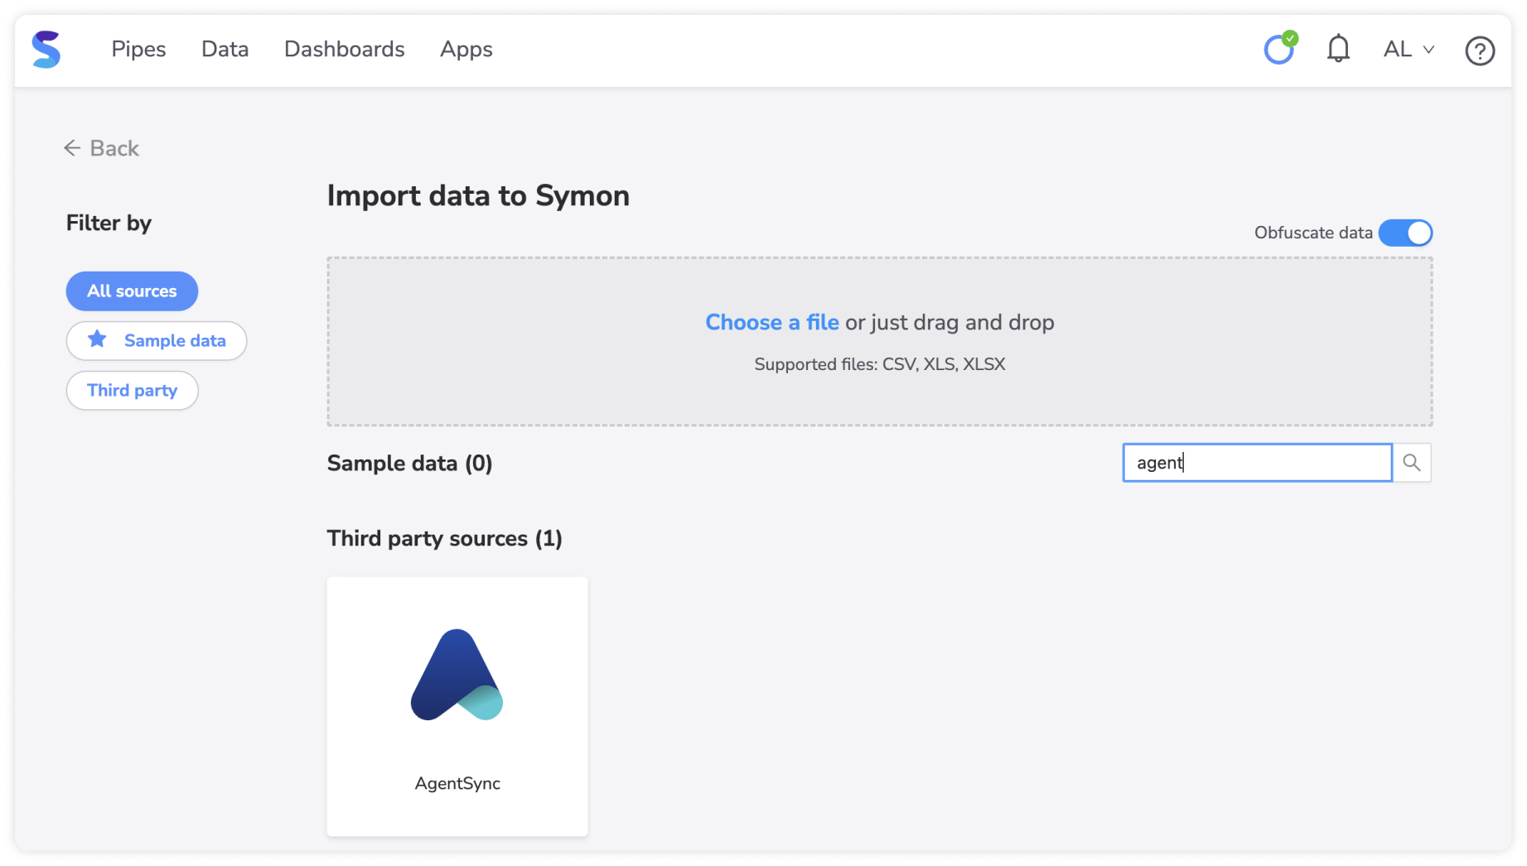Click the magnifier search icon
This screenshot has width=1527, height=866.
click(x=1412, y=463)
